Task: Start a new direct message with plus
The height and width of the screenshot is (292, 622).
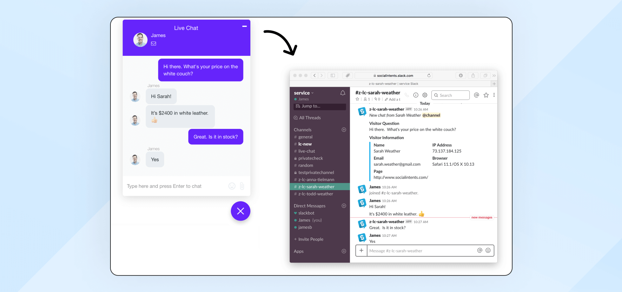Action: (x=344, y=206)
